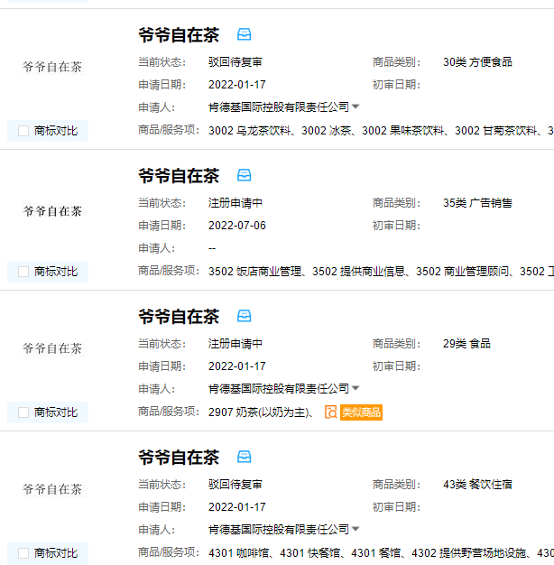Click the goods item 2907 奶茶(以奶为主)
This screenshot has width=554, height=565.
(260, 412)
